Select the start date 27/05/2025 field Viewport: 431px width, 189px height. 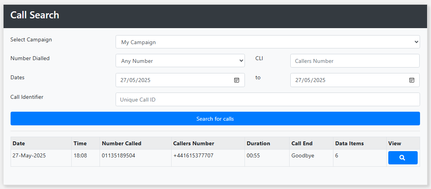[180, 80]
